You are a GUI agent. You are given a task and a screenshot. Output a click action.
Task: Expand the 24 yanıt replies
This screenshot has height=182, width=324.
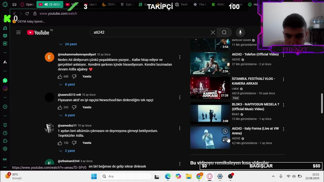68,44
